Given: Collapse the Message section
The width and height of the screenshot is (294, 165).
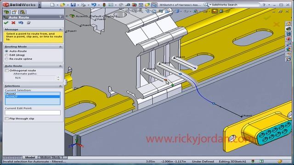Looking at the screenshot, I should coord(60,29).
